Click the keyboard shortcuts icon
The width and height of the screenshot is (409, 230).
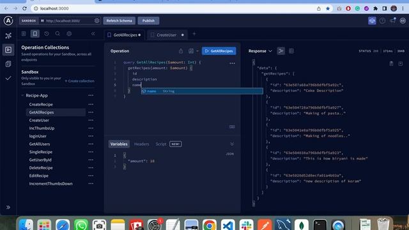(x=232, y=126)
